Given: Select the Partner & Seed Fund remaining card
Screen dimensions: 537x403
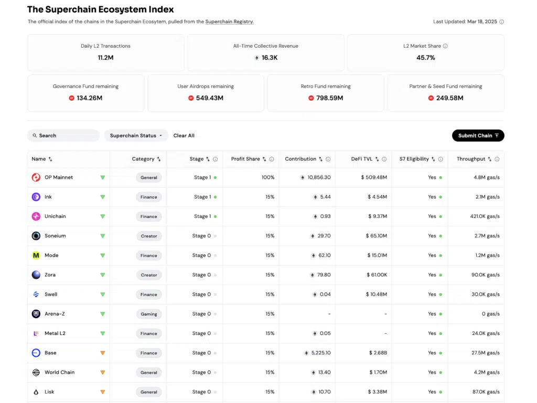Looking at the screenshot, I should point(446,93).
